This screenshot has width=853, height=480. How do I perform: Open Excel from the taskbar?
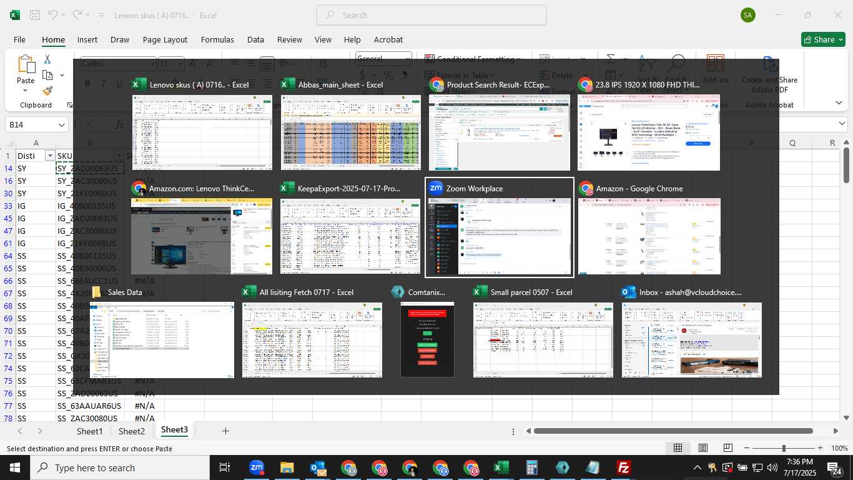(x=501, y=467)
